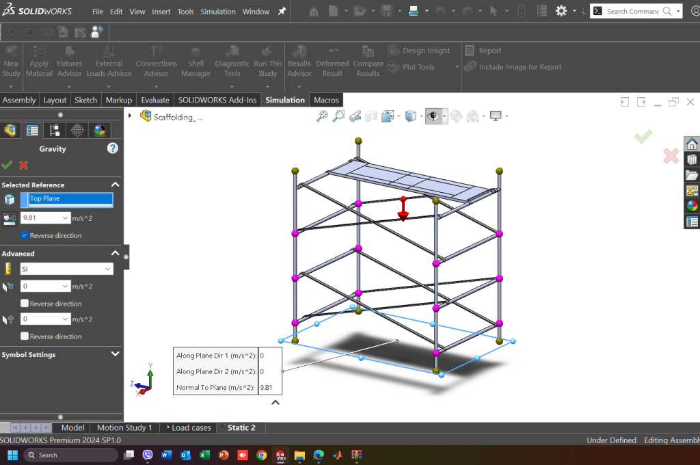The width and height of the screenshot is (700, 465).
Task: Open the 9.81 gravity value dropdown
Action: (66, 218)
